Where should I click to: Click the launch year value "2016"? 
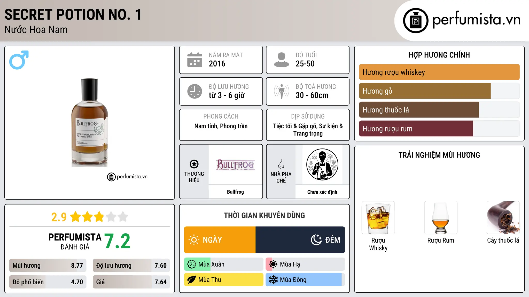coord(217,64)
